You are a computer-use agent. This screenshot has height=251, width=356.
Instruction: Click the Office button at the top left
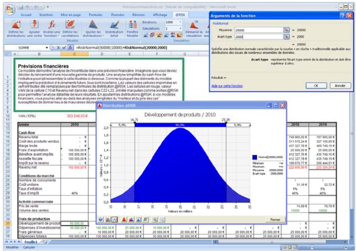(x=8, y=8)
